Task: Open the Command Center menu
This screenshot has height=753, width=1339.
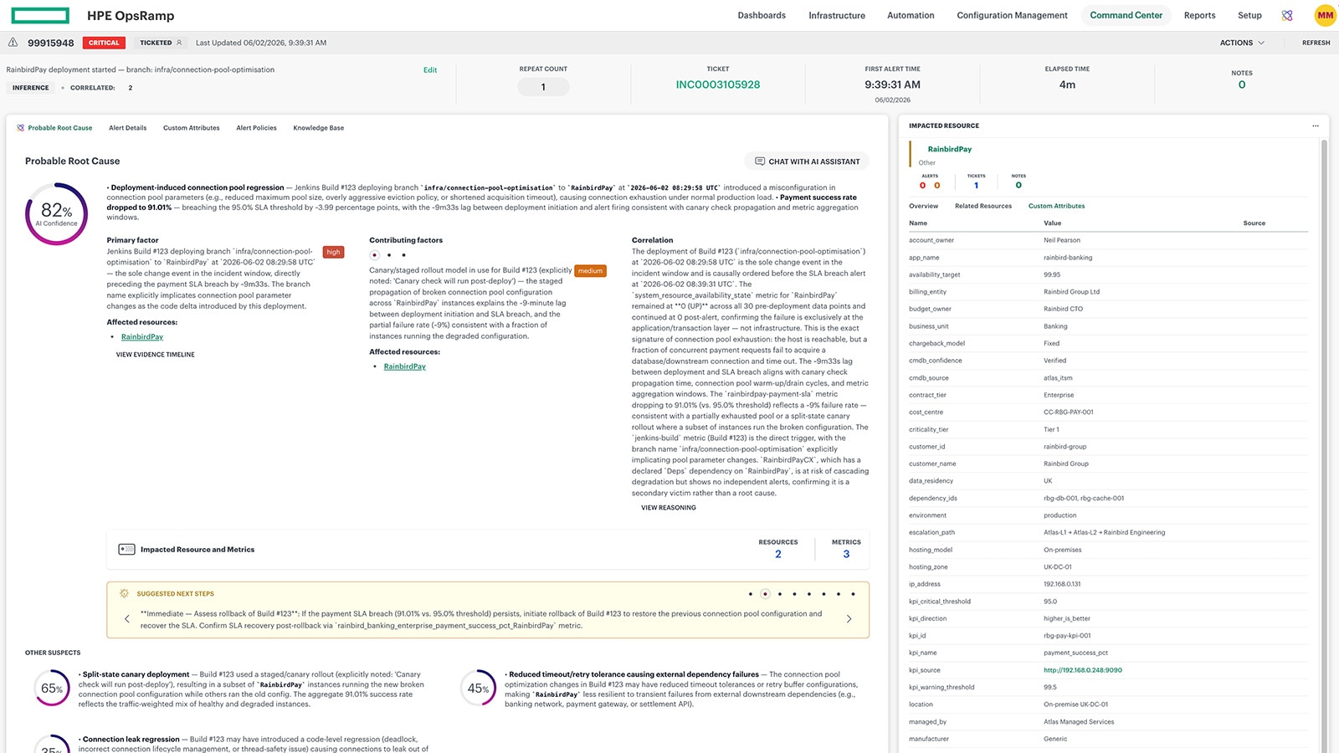Action: (x=1126, y=15)
